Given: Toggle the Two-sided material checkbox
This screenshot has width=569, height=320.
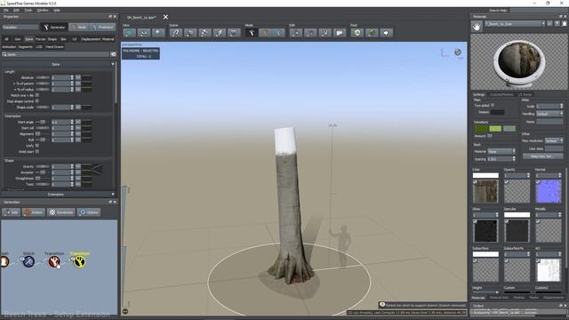Looking at the screenshot, I should 493,105.
